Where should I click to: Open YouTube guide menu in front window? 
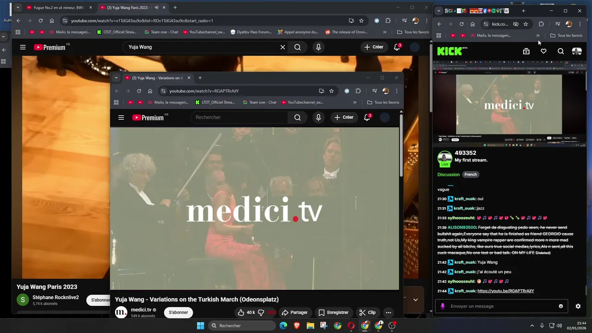point(121,117)
